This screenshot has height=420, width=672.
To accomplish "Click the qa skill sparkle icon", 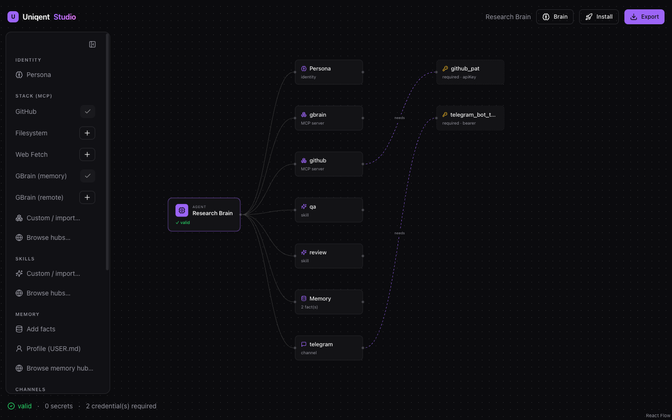I will [x=304, y=207].
